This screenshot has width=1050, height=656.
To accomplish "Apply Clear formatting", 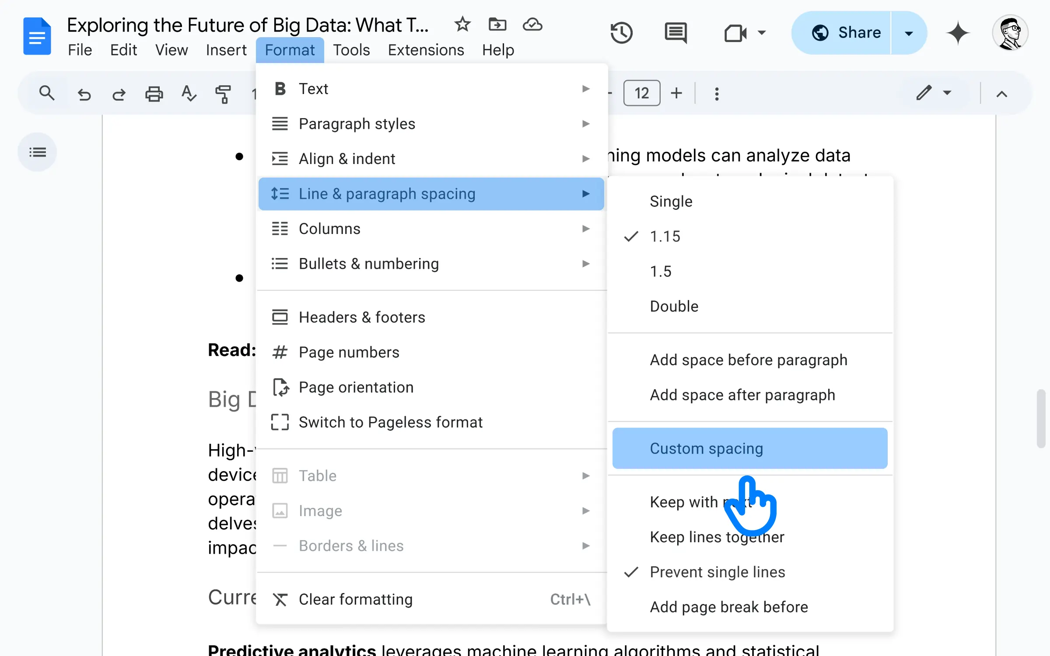I will (431, 599).
